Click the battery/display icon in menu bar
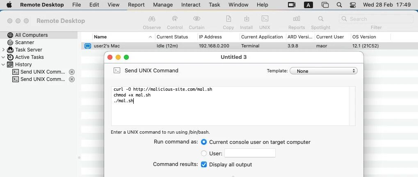 (x=292, y=4)
